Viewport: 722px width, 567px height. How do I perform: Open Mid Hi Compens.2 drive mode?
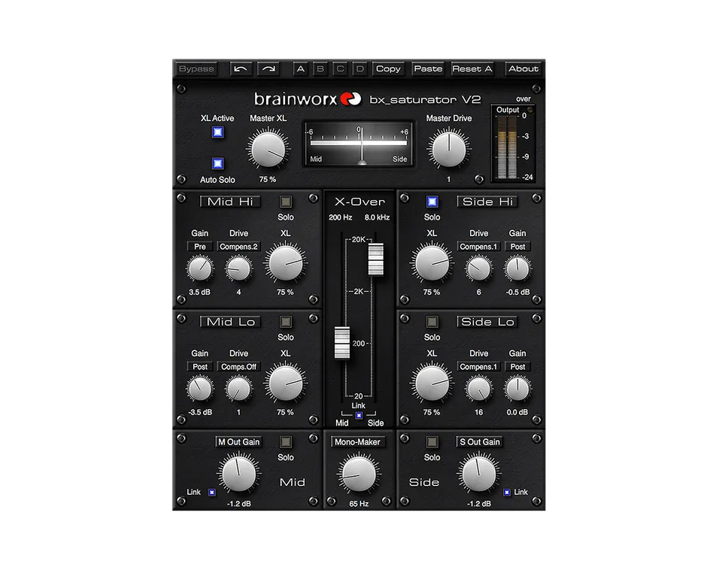[x=238, y=247]
